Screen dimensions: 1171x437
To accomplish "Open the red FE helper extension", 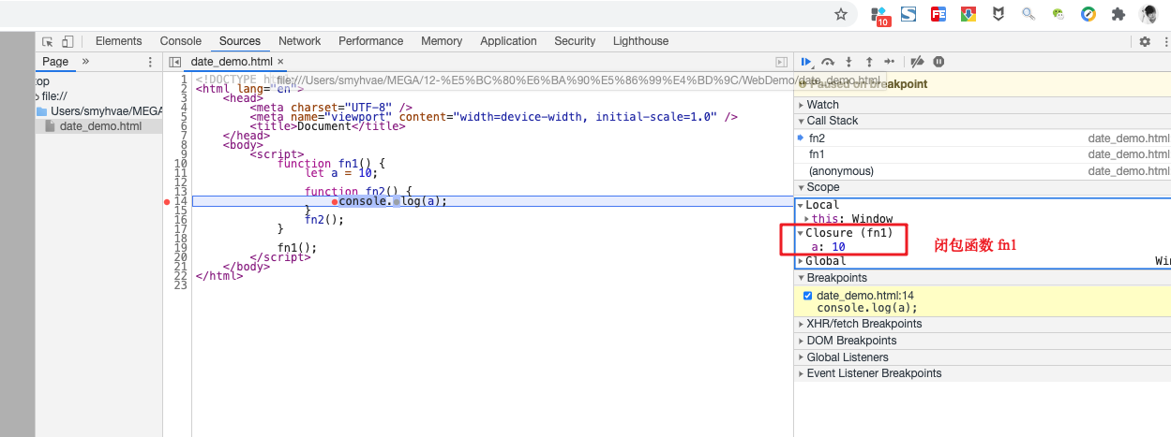I will [938, 14].
